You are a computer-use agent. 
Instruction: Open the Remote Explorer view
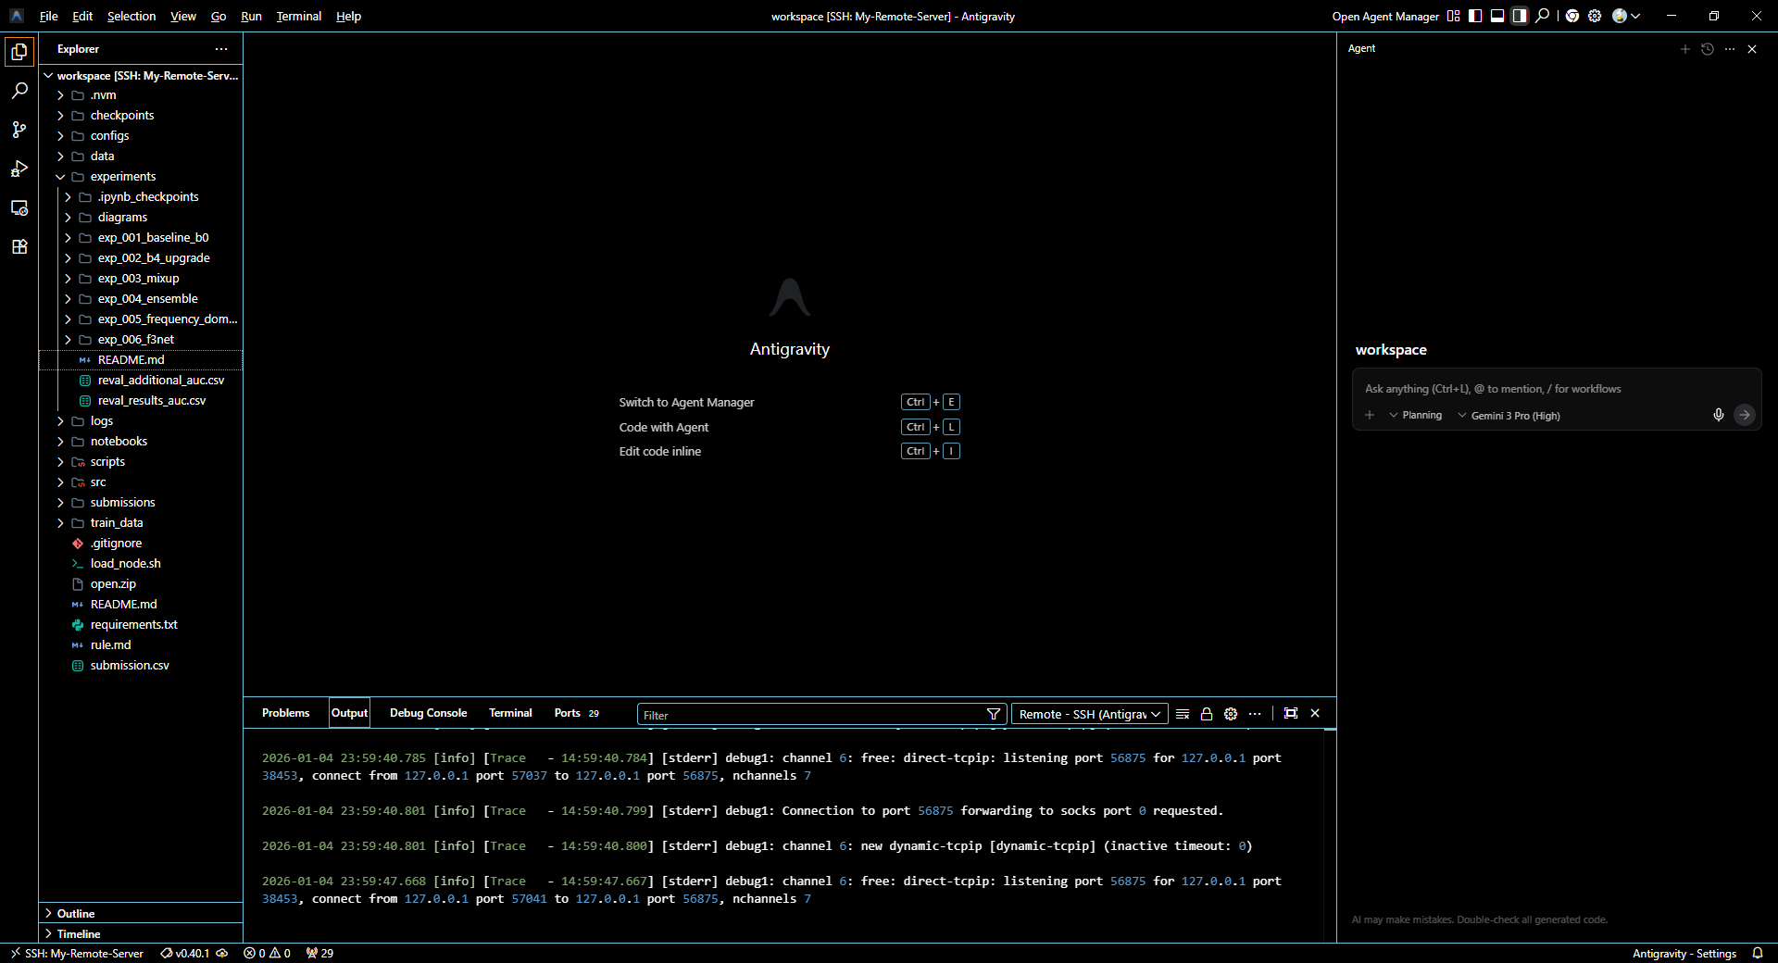(x=19, y=207)
